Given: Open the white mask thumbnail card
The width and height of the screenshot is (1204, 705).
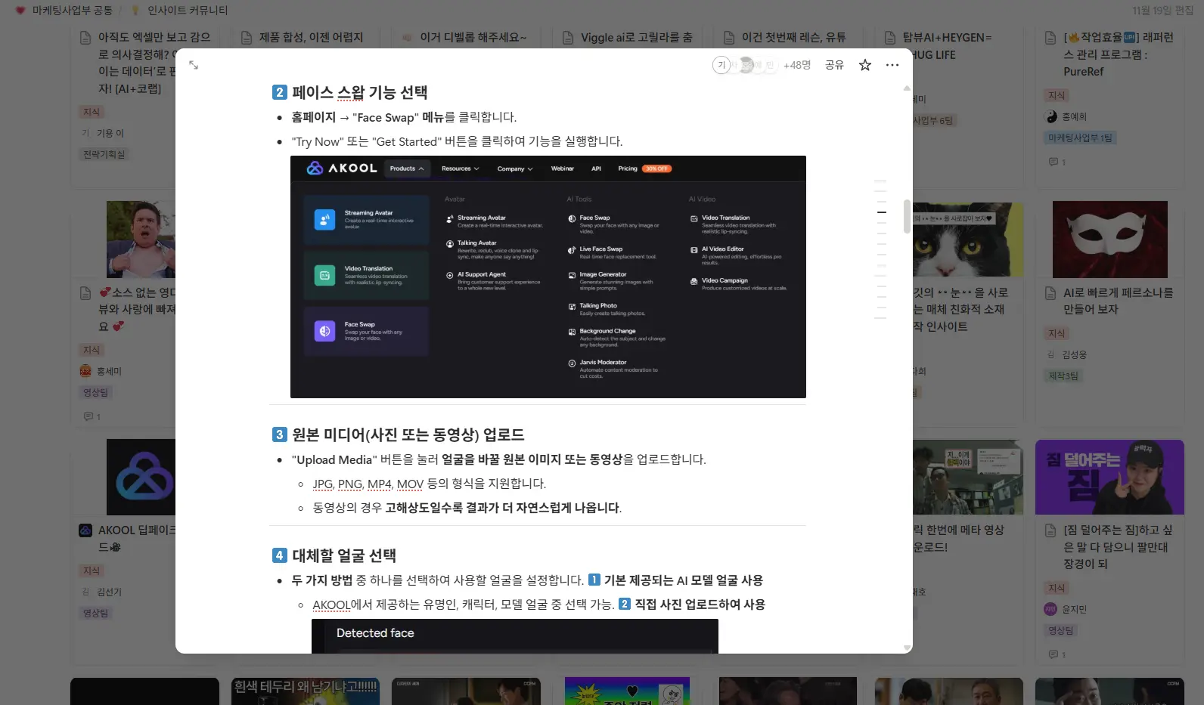Looking at the screenshot, I should (1109, 239).
